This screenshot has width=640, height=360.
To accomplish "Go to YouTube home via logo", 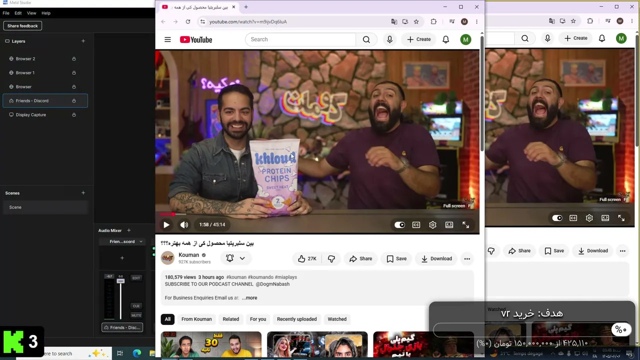I will tap(196, 39).
